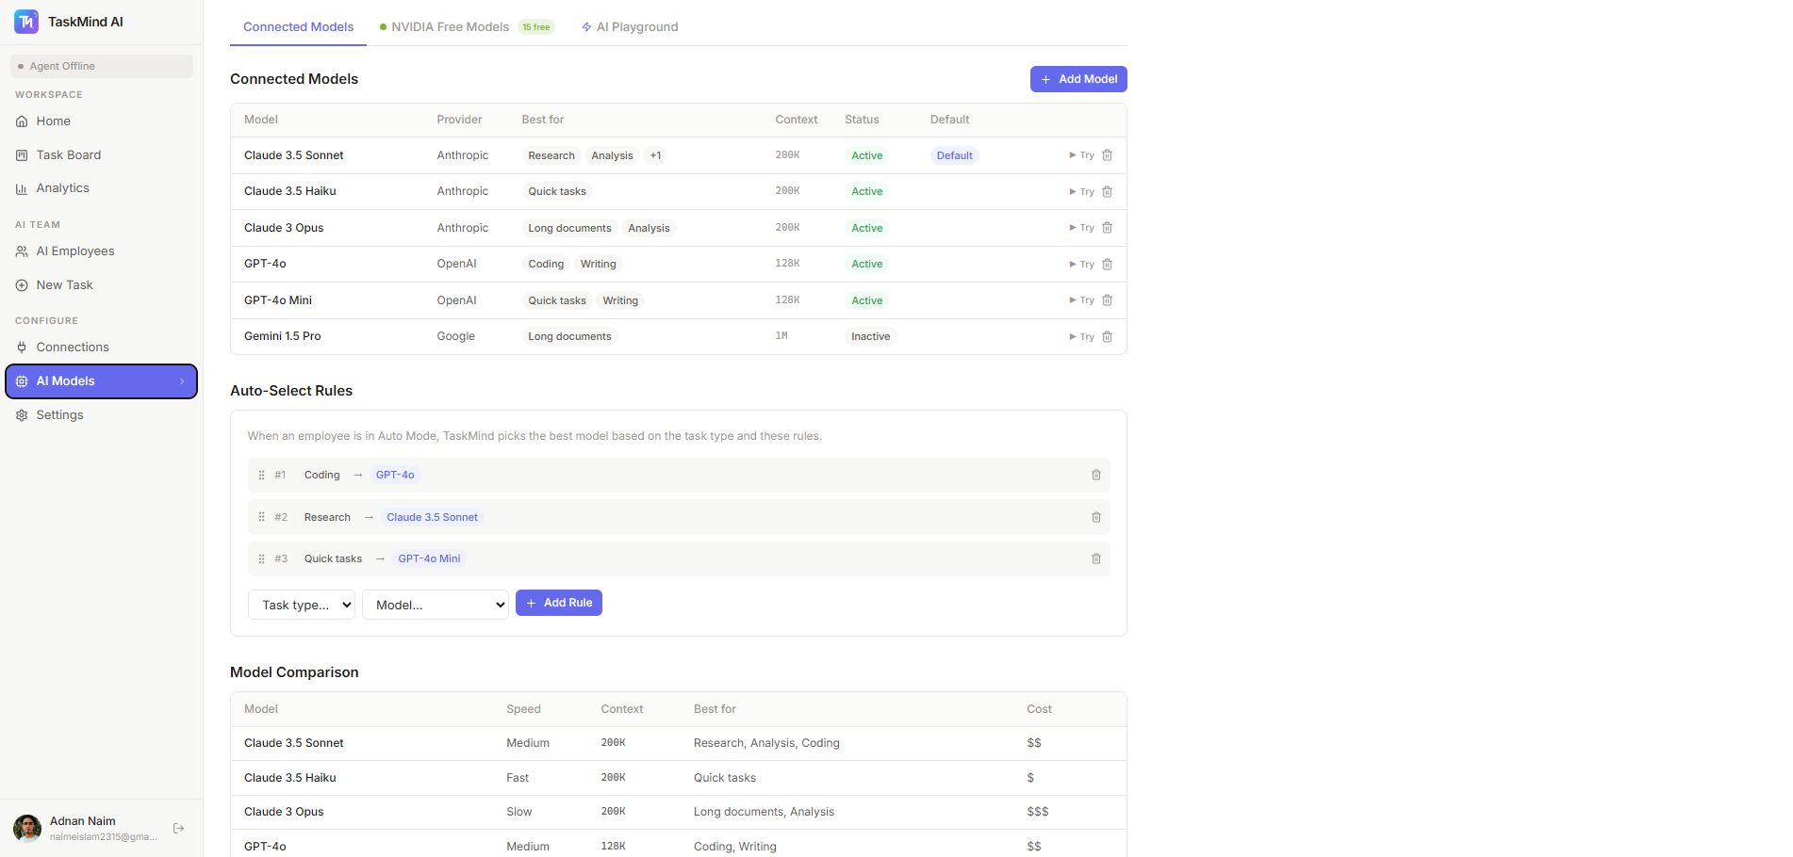Screen dimensions: 1793x857
Task: Remove the Quick tasks auto-select rule
Action: [1096, 558]
